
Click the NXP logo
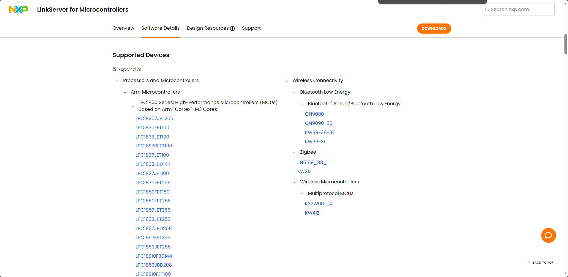[18, 9]
